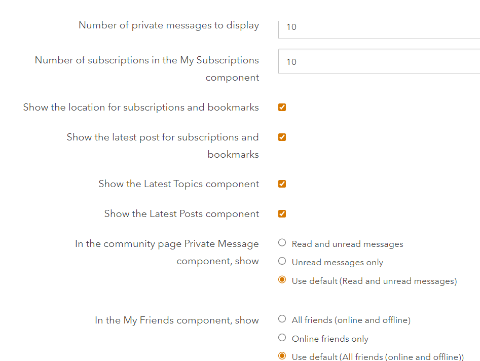Click the "Show the Latest Posts component" label
Viewport: 480px width, 361px height.
coord(181,213)
